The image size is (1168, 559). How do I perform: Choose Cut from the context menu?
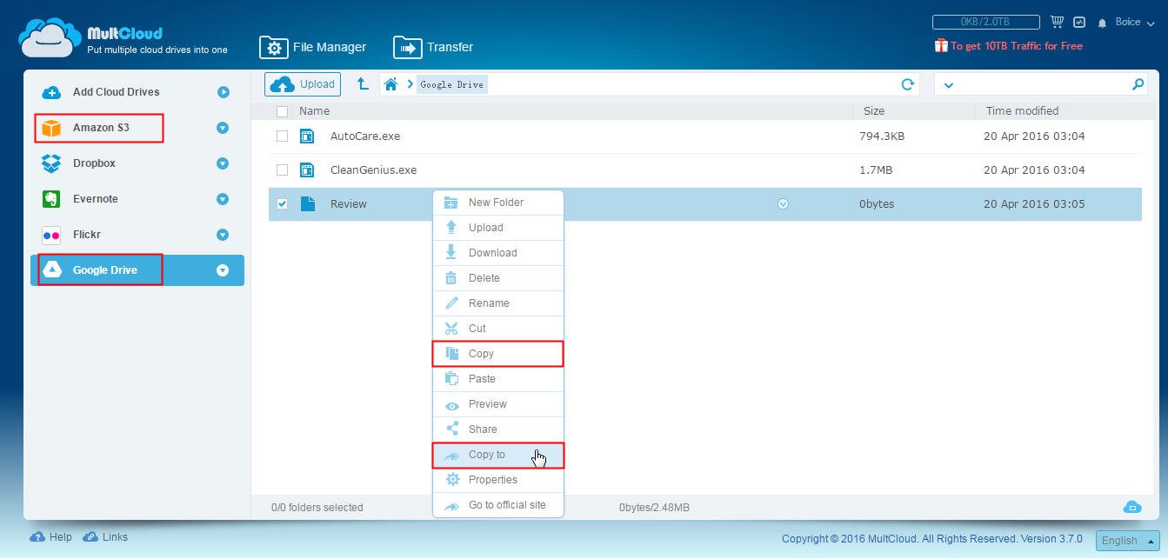click(498, 329)
